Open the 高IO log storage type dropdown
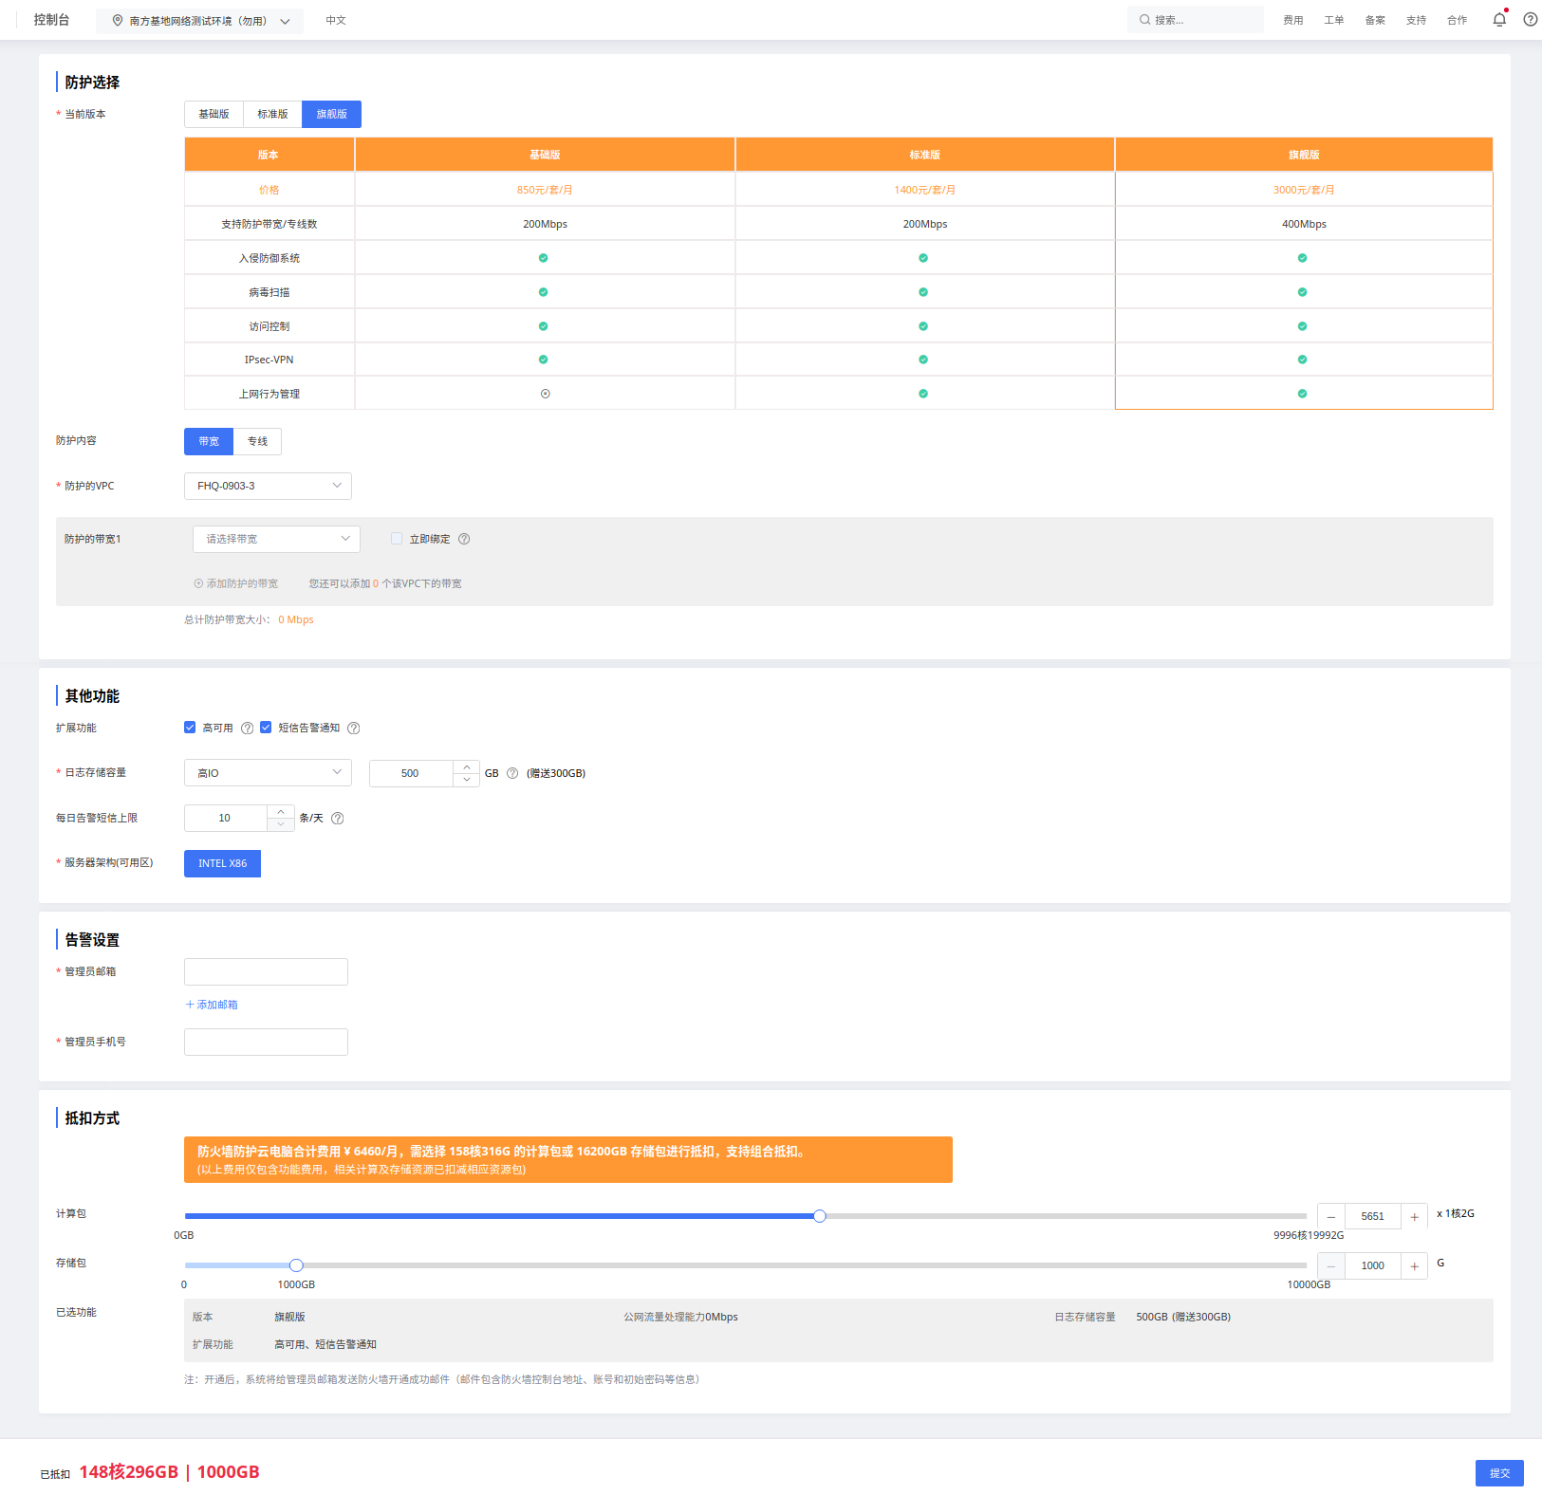 268,773
